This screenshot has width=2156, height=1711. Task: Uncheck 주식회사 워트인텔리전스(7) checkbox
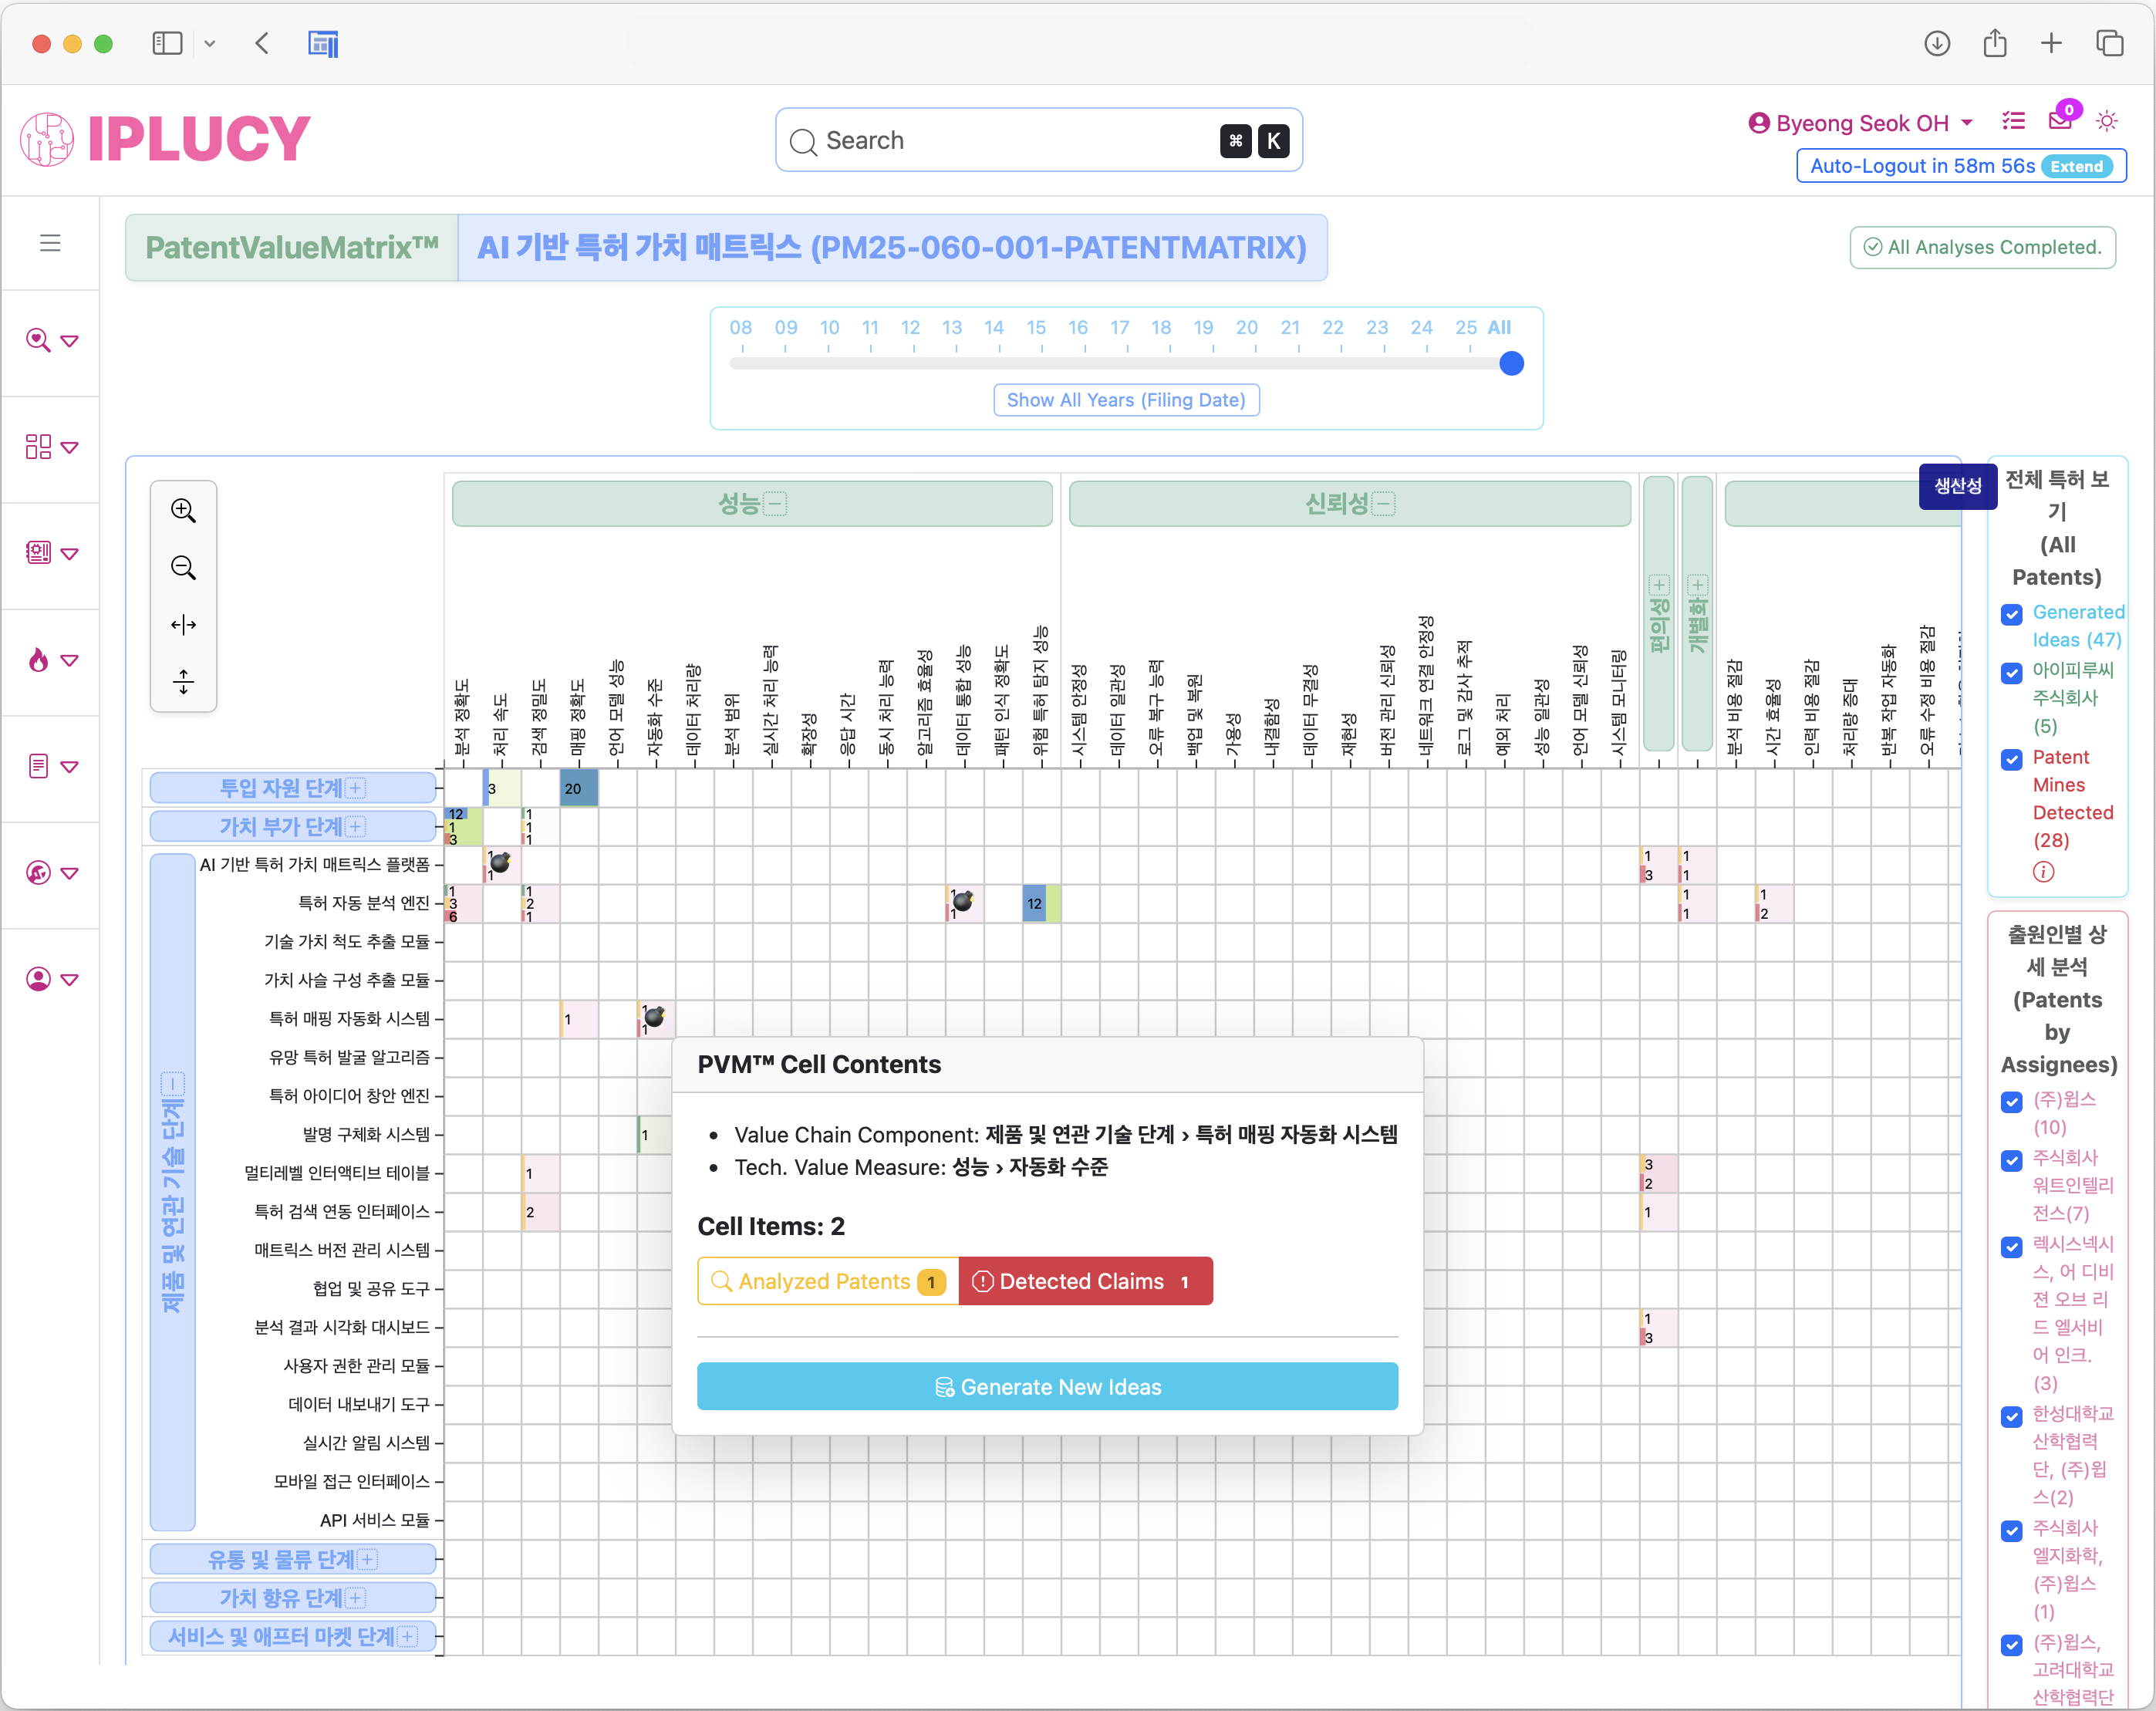2012,1160
